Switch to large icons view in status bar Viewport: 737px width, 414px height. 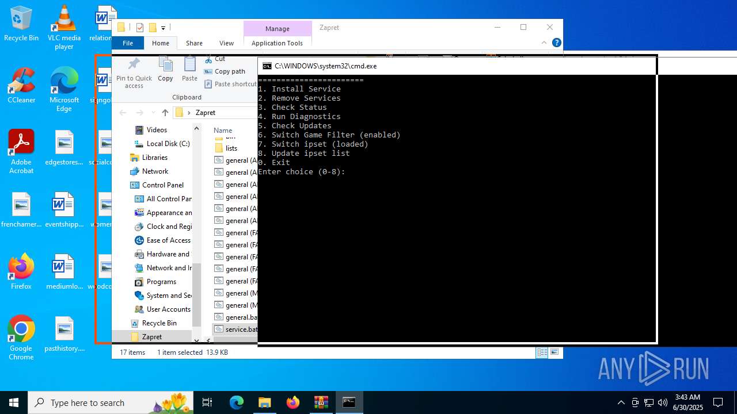pyautogui.click(x=554, y=352)
